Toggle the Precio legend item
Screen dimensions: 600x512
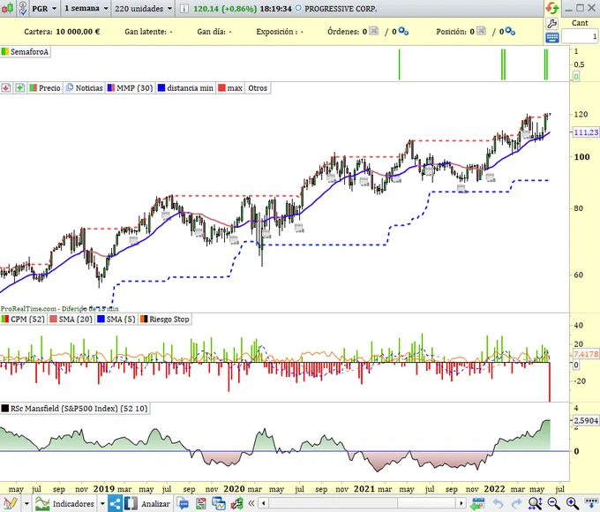point(45,88)
